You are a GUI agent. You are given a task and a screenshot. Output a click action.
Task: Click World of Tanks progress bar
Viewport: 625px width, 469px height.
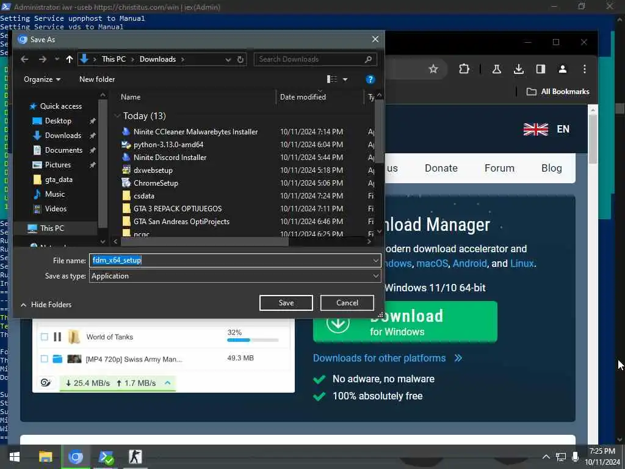[253, 340]
